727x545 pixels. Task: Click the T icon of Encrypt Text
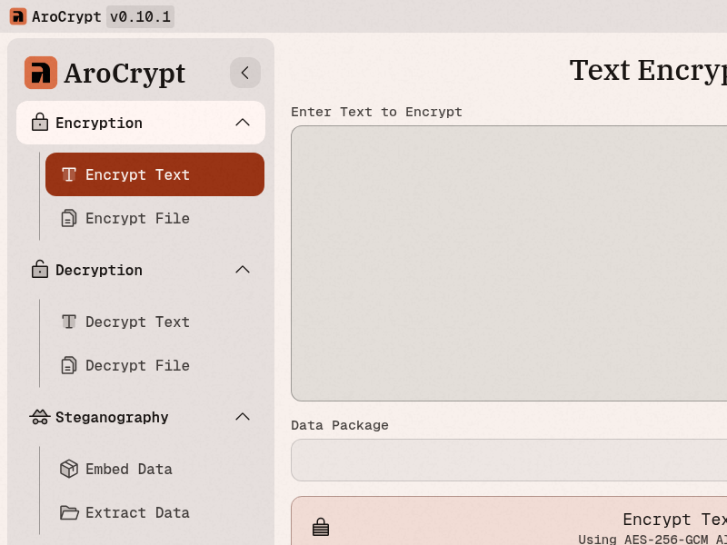[x=69, y=174]
